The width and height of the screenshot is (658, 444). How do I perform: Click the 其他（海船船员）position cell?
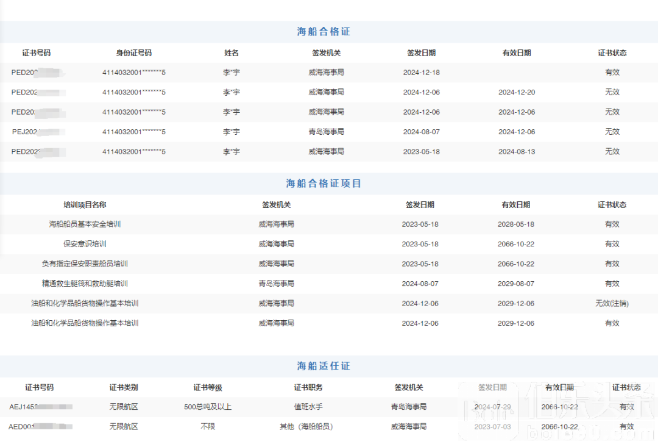(306, 427)
